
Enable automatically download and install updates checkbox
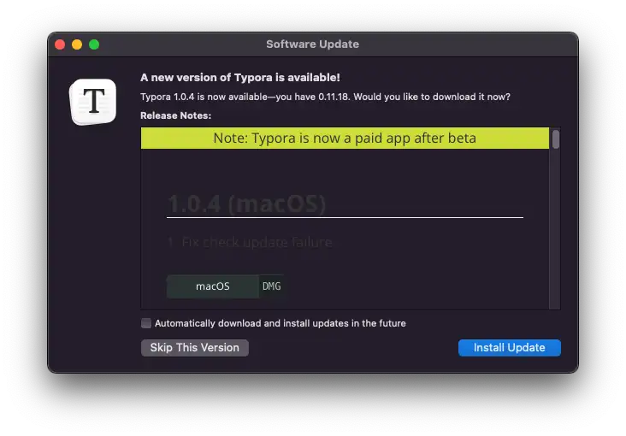(146, 323)
